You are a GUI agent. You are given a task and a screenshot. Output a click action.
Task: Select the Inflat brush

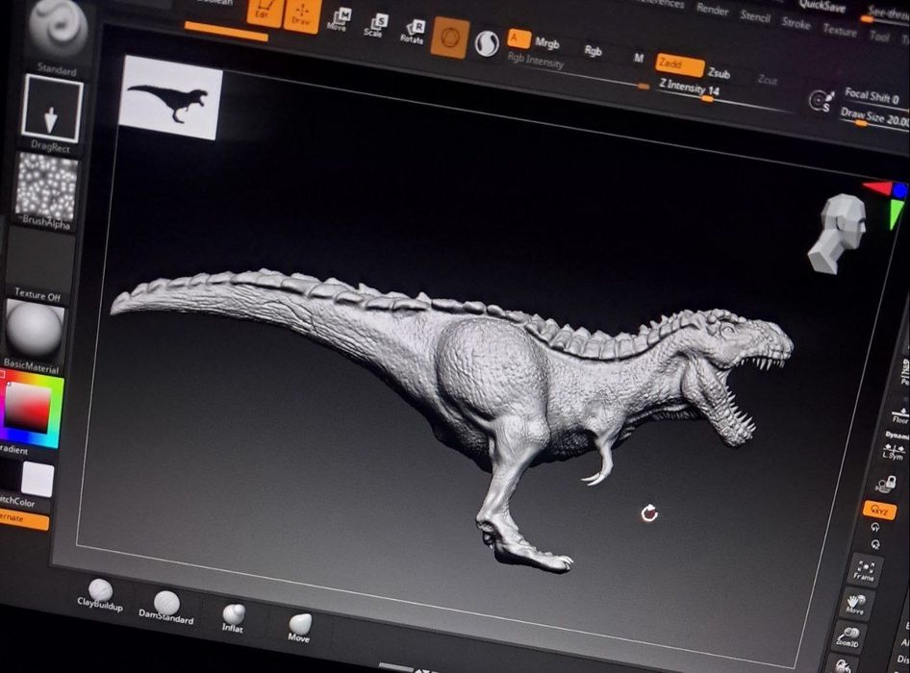tap(234, 618)
